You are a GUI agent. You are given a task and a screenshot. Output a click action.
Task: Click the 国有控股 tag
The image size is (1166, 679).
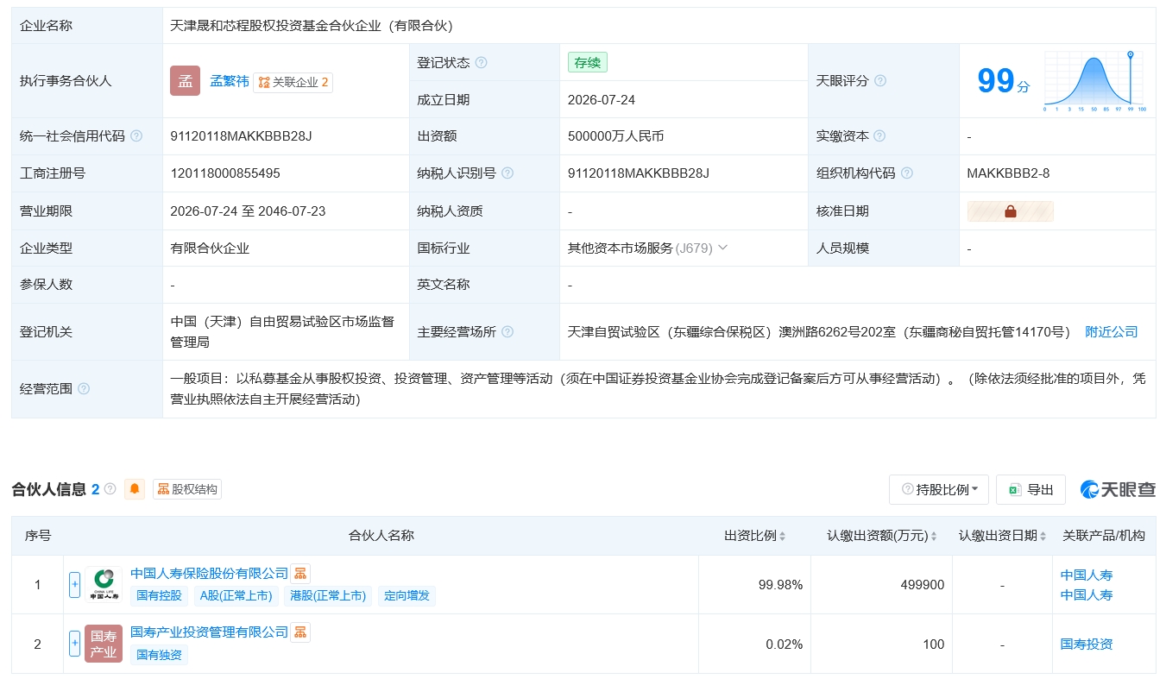pyautogui.click(x=160, y=595)
